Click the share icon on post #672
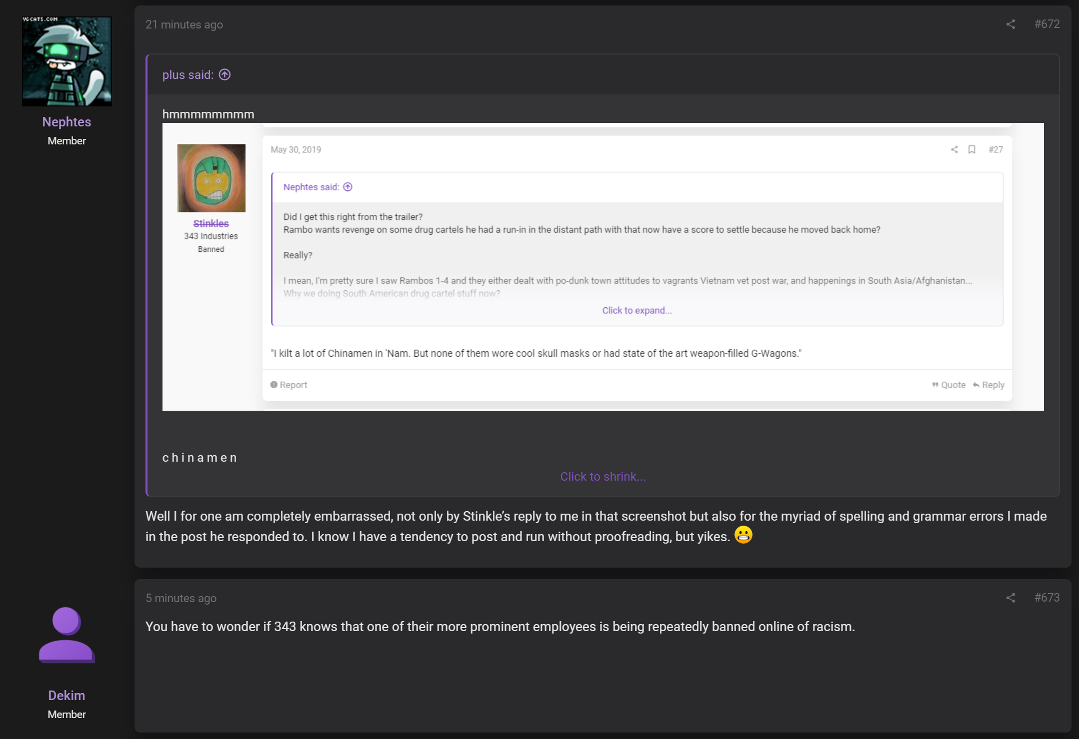This screenshot has height=739, width=1079. [1010, 24]
